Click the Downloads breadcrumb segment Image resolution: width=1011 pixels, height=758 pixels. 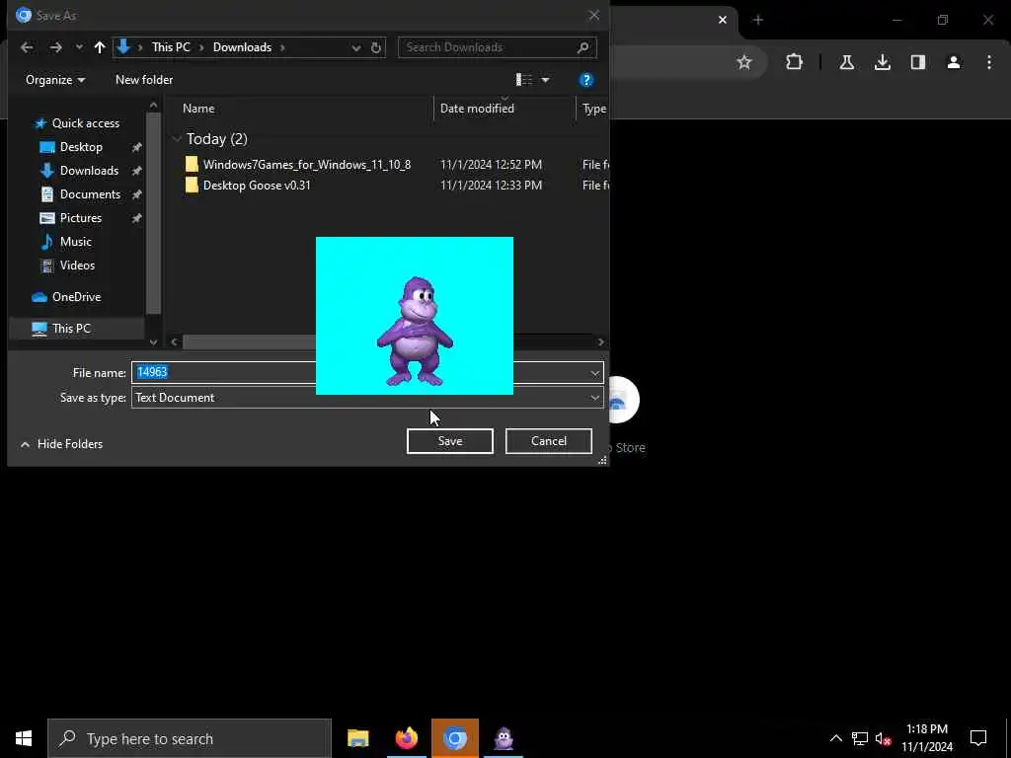(x=242, y=47)
